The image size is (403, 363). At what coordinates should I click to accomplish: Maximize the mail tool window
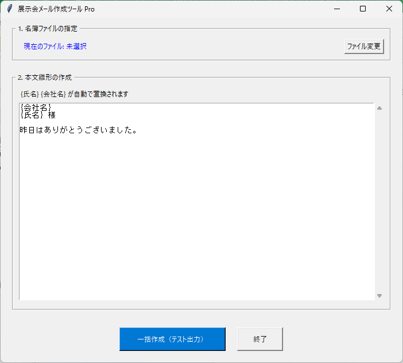click(x=363, y=9)
